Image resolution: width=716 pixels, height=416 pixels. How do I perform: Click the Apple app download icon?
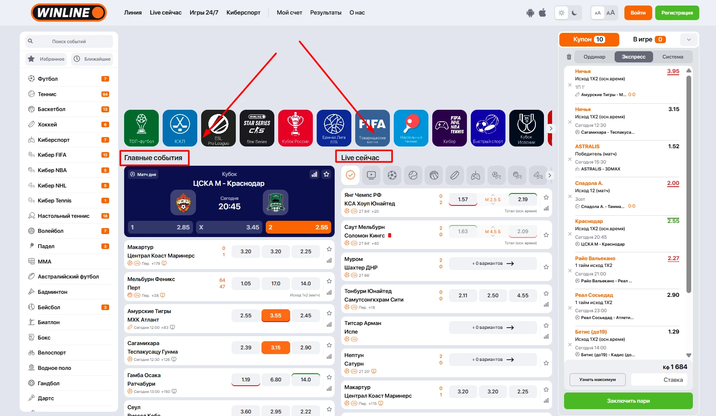(x=542, y=13)
